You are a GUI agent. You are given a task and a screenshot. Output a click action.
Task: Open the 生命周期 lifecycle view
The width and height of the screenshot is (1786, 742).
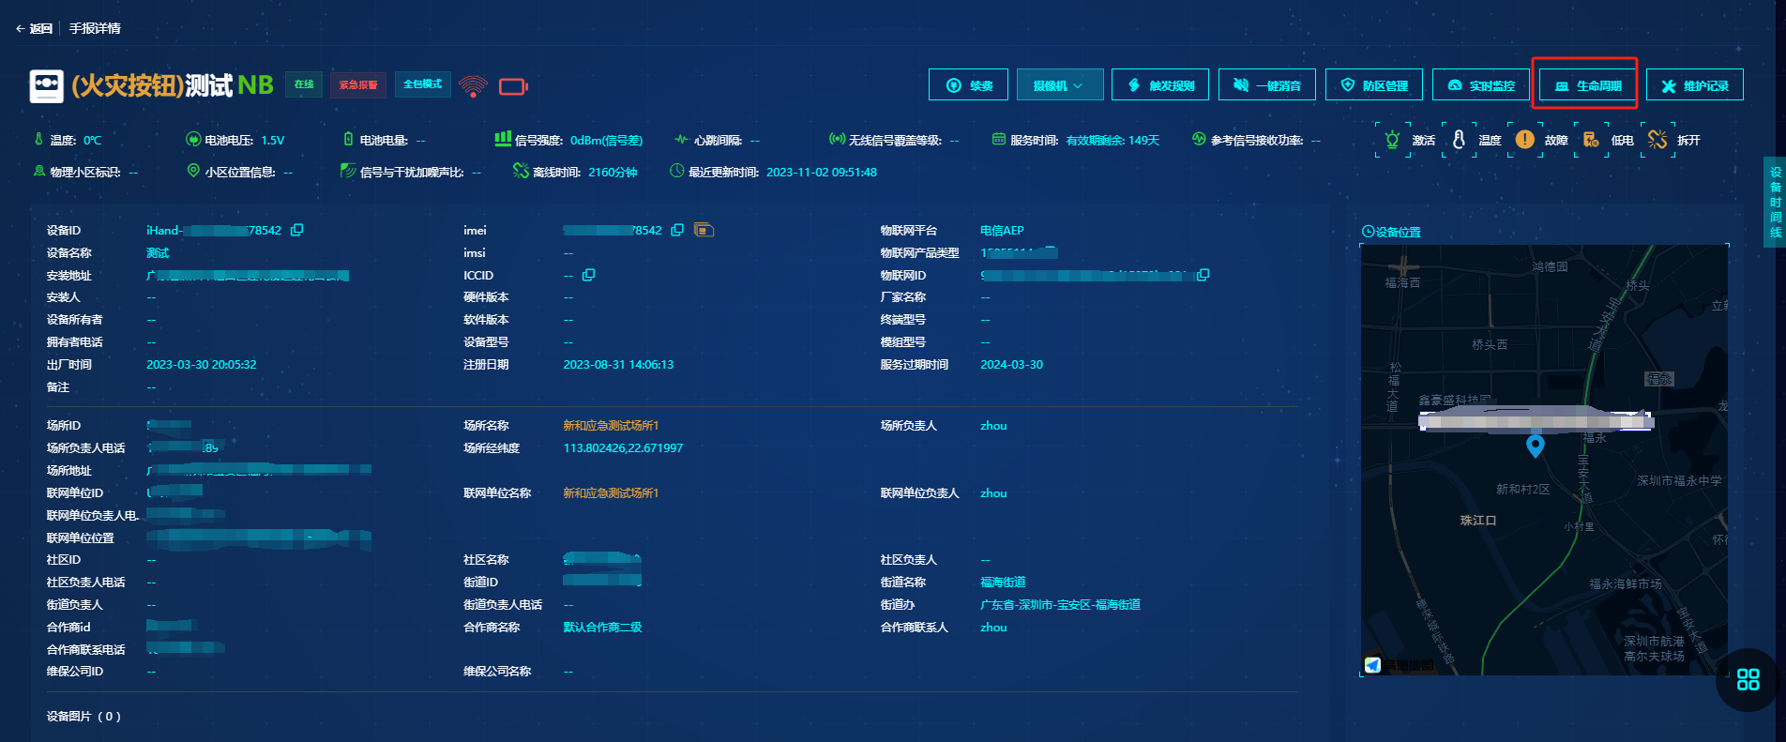tap(1588, 85)
